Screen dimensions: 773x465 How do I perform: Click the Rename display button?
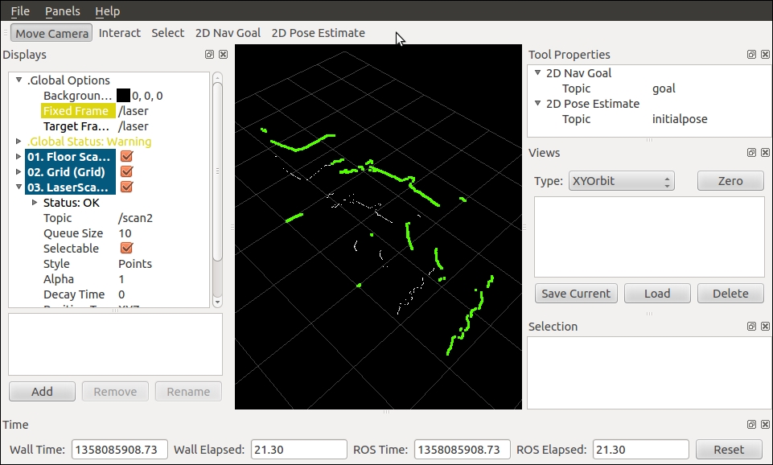(188, 392)
